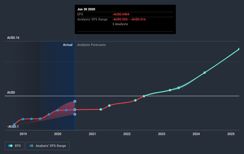Click the EPS point at late 2019
The image size is (244, 154).
pos(49,114)
